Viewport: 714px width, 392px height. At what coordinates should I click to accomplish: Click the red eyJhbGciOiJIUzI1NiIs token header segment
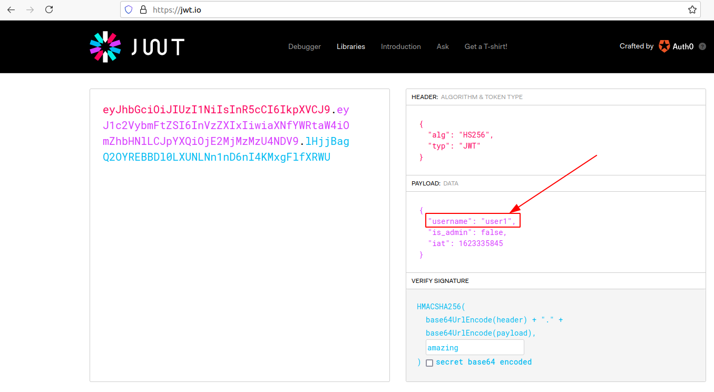click(x=216, y=110)
